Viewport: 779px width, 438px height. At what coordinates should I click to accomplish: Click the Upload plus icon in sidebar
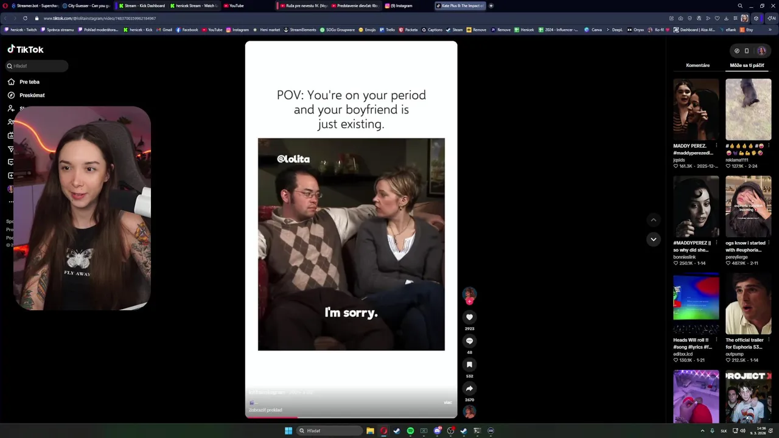click(x=10, y=176)
